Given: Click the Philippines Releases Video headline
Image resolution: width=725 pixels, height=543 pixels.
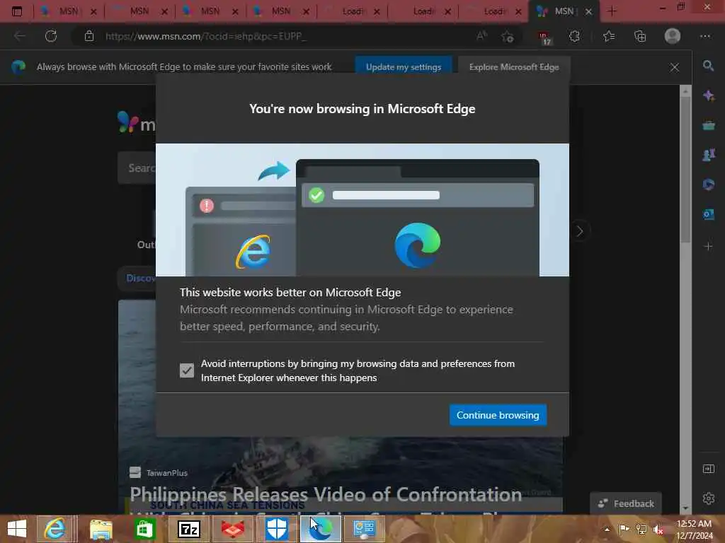Looking at the screenshot, I should (x=326, y=494).
